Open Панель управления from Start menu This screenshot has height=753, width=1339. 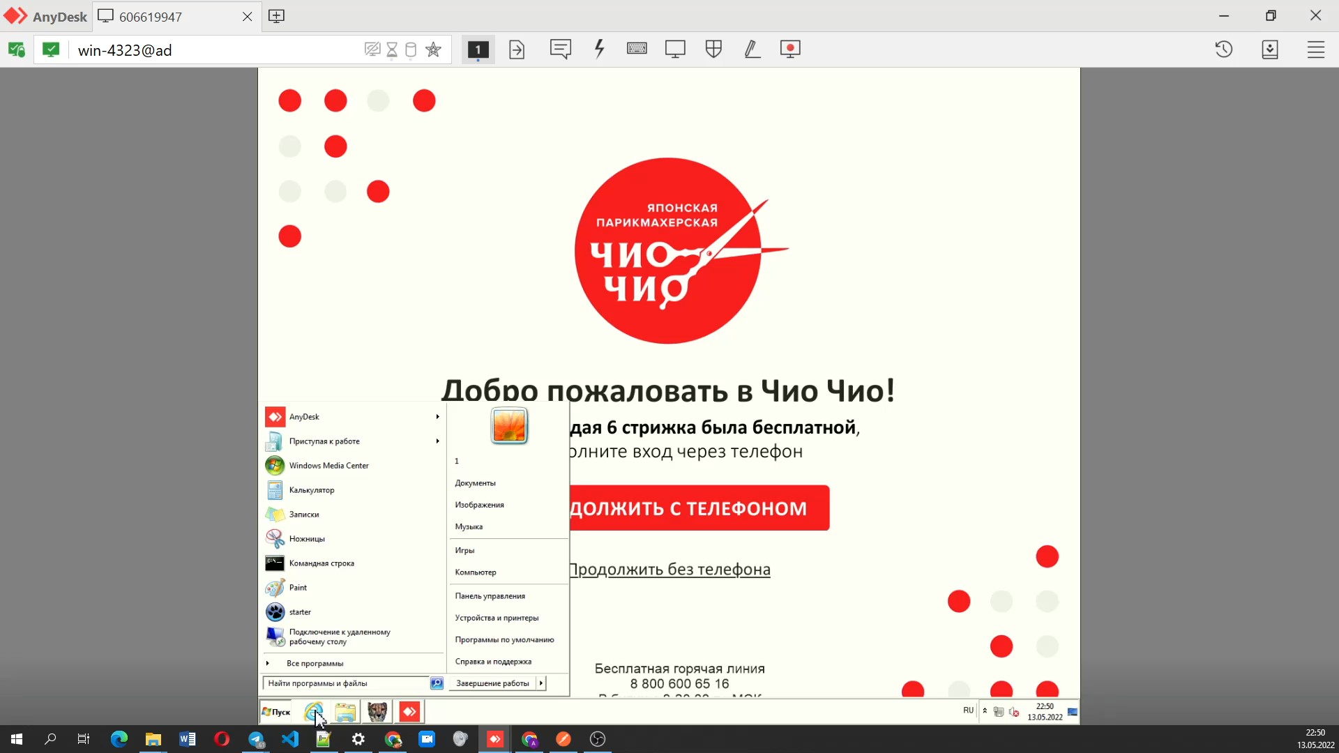(x=490, y=596)
